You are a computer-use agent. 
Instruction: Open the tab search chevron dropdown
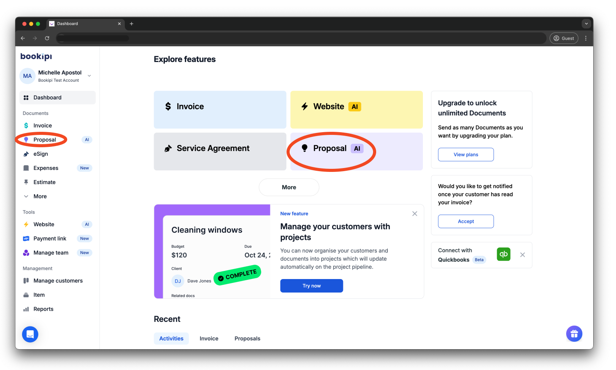click(586, 24)
